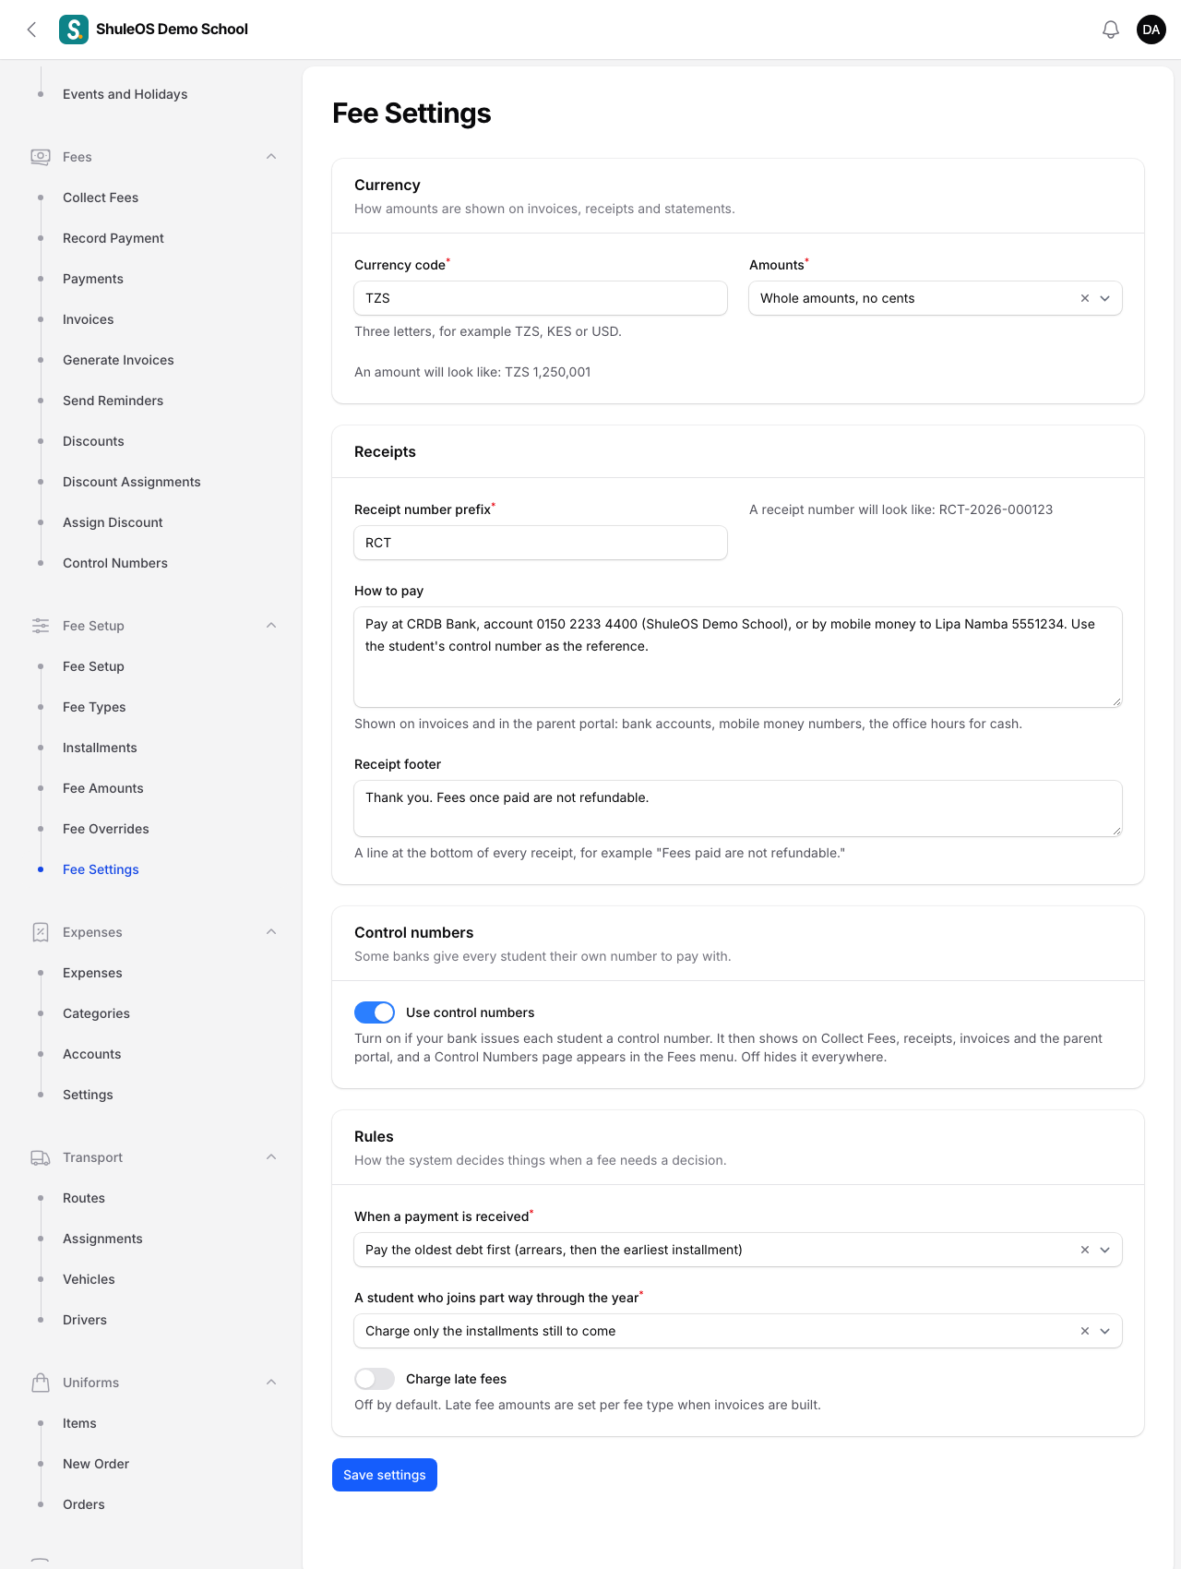Screen dimensions: 1181x1569
Task: Go to Record Payment page
Action: point(113,238)
